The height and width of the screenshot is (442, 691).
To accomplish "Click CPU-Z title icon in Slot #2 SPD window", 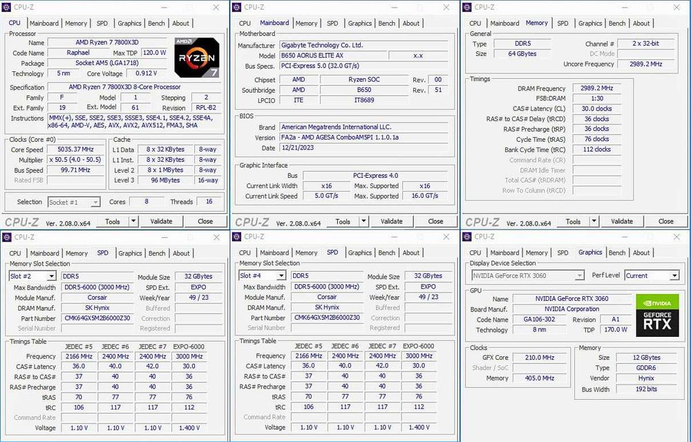I will click(x=7, y=237).
